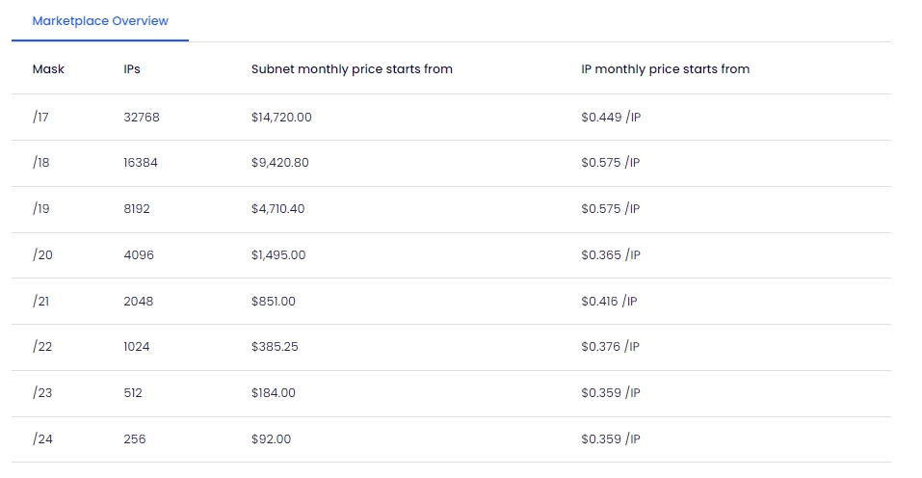This screenshot has width=922, height=478.
Task: Click the IP monthly price column header
Action: [x=665, y=69]
